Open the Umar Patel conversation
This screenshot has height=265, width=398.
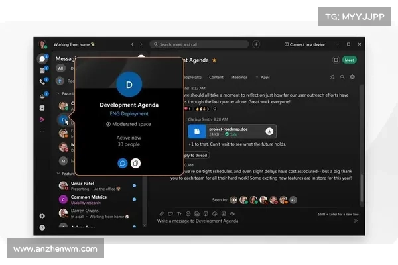click(x=98, y=186)
